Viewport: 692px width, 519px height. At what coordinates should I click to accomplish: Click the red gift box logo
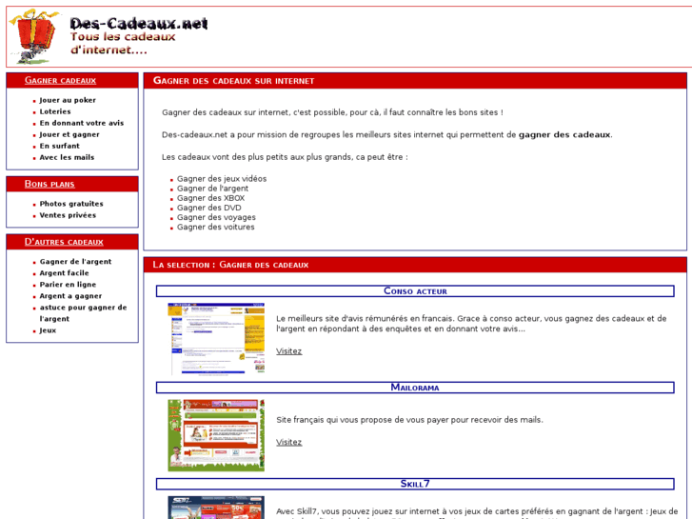coord(35,36)
